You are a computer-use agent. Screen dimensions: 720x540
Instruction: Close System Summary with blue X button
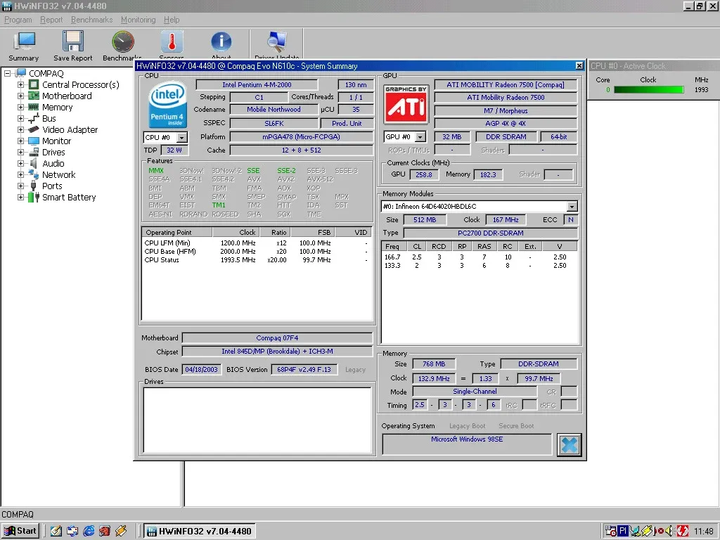point(569,444)
